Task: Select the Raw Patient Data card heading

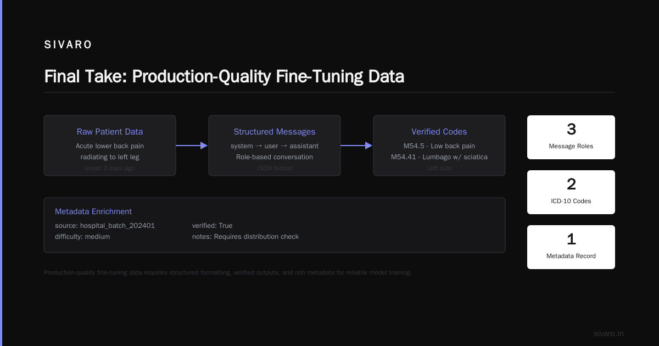Action: pos(110,132)
